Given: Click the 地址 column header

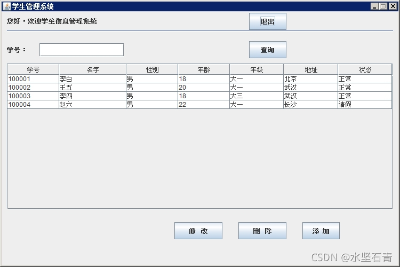Looking at the screenshot, I should pyautogui.click(x=311, y=69).
